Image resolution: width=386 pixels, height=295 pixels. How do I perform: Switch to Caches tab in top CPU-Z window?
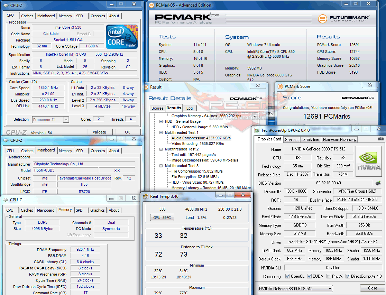tap(27, 16)
